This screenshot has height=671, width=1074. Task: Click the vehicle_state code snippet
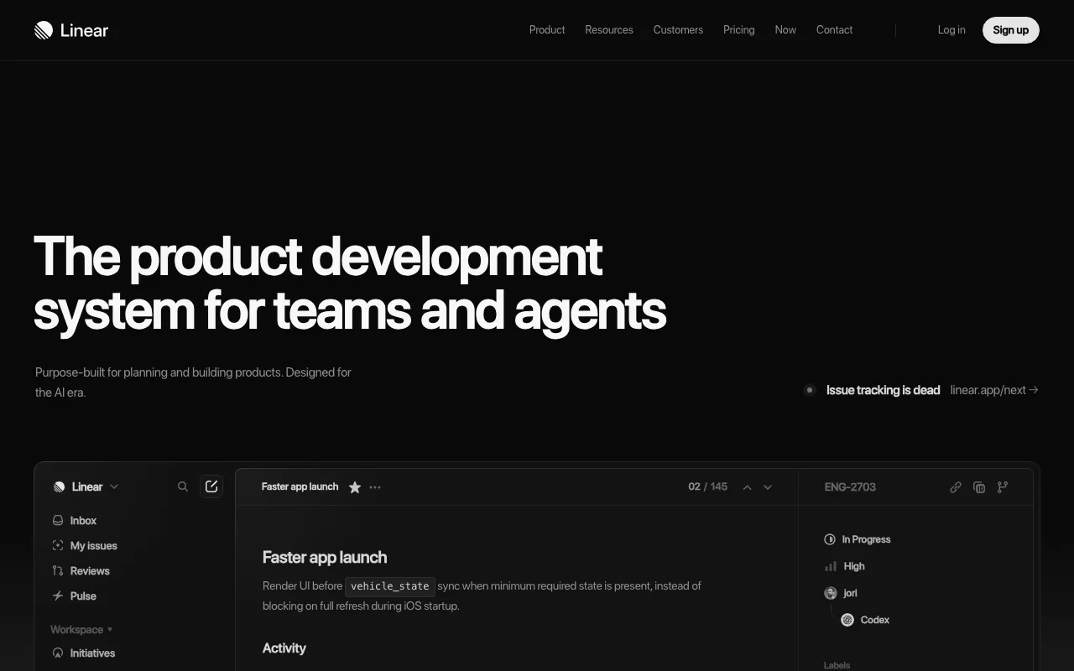pos(390,586)
